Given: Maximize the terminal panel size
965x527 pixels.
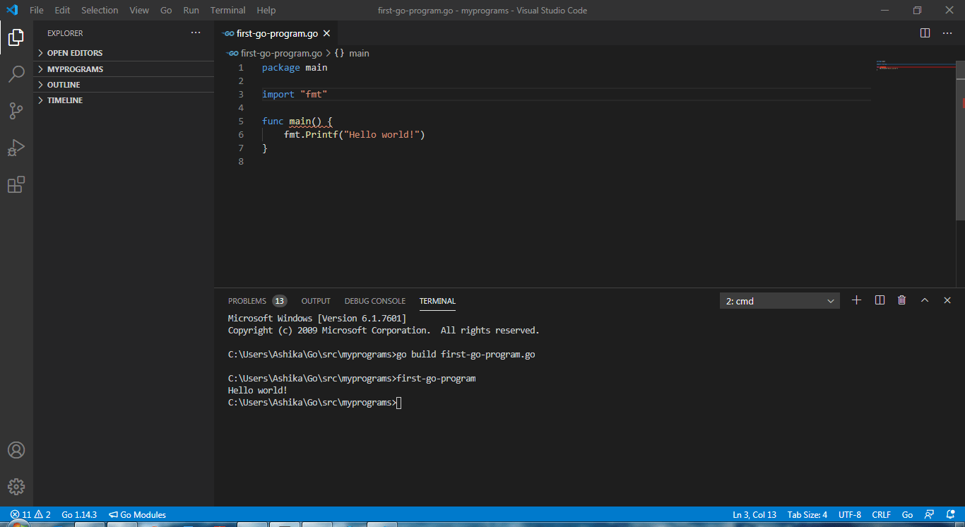Looking at the screenshot, I should (x=924, y=300).
